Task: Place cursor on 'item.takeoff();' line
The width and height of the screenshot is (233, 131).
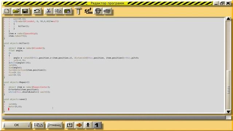Action: [18, 36]
